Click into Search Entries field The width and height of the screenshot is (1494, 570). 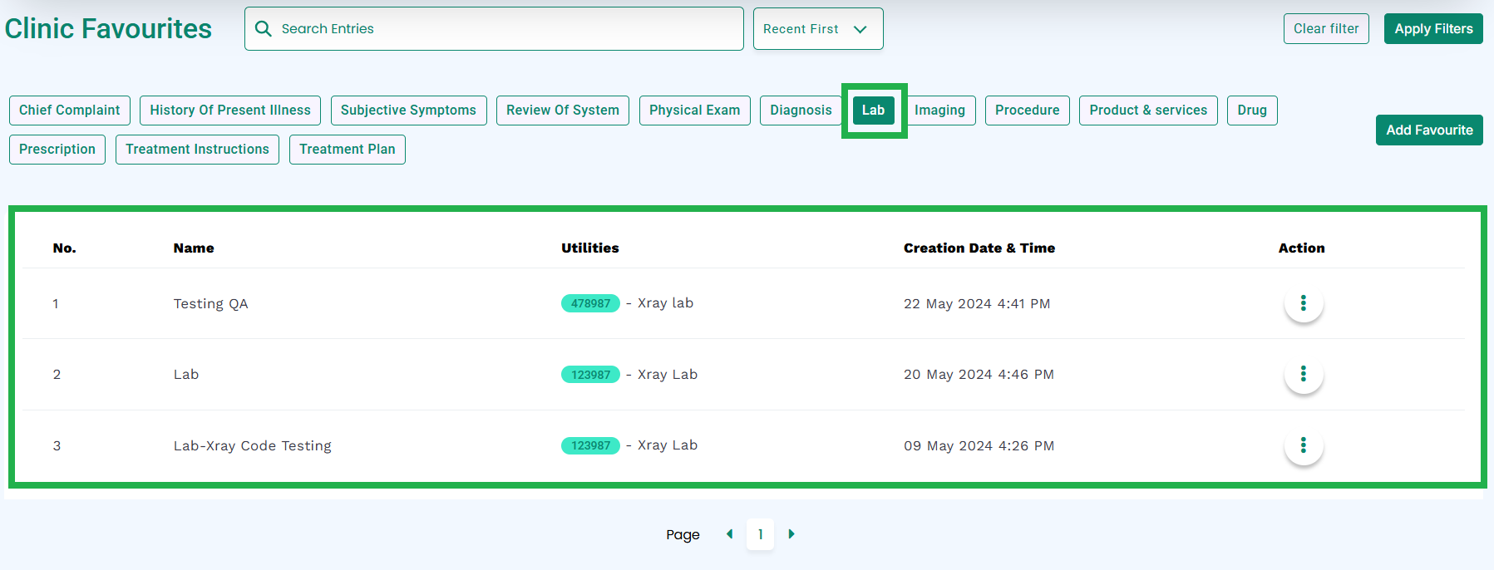pos(494,29)
